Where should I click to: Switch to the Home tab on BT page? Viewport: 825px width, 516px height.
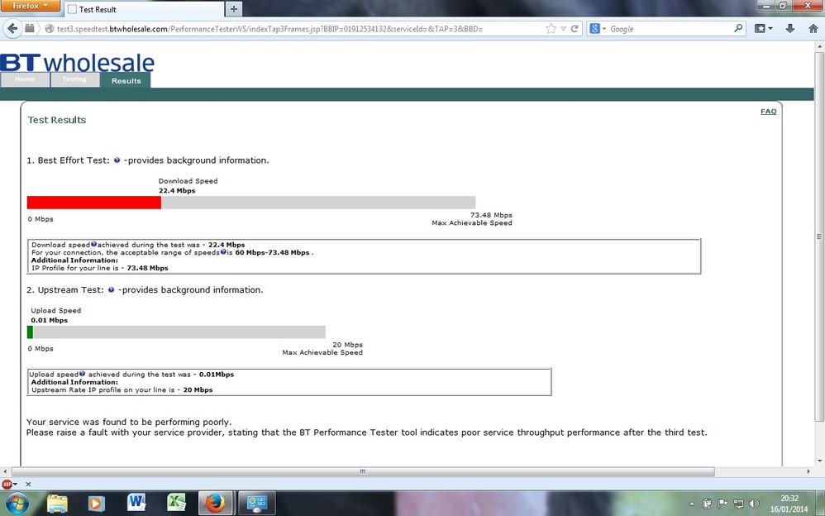click(x=25, y=79)
